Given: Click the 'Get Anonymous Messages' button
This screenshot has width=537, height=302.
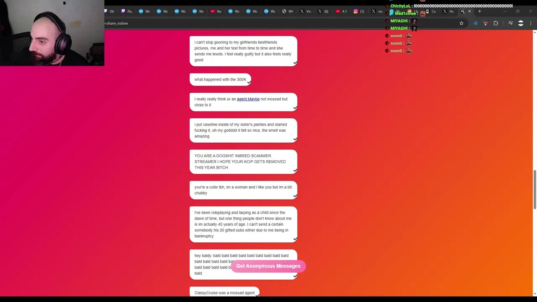Looking at the screenshot, I should (x=268, y=266).
